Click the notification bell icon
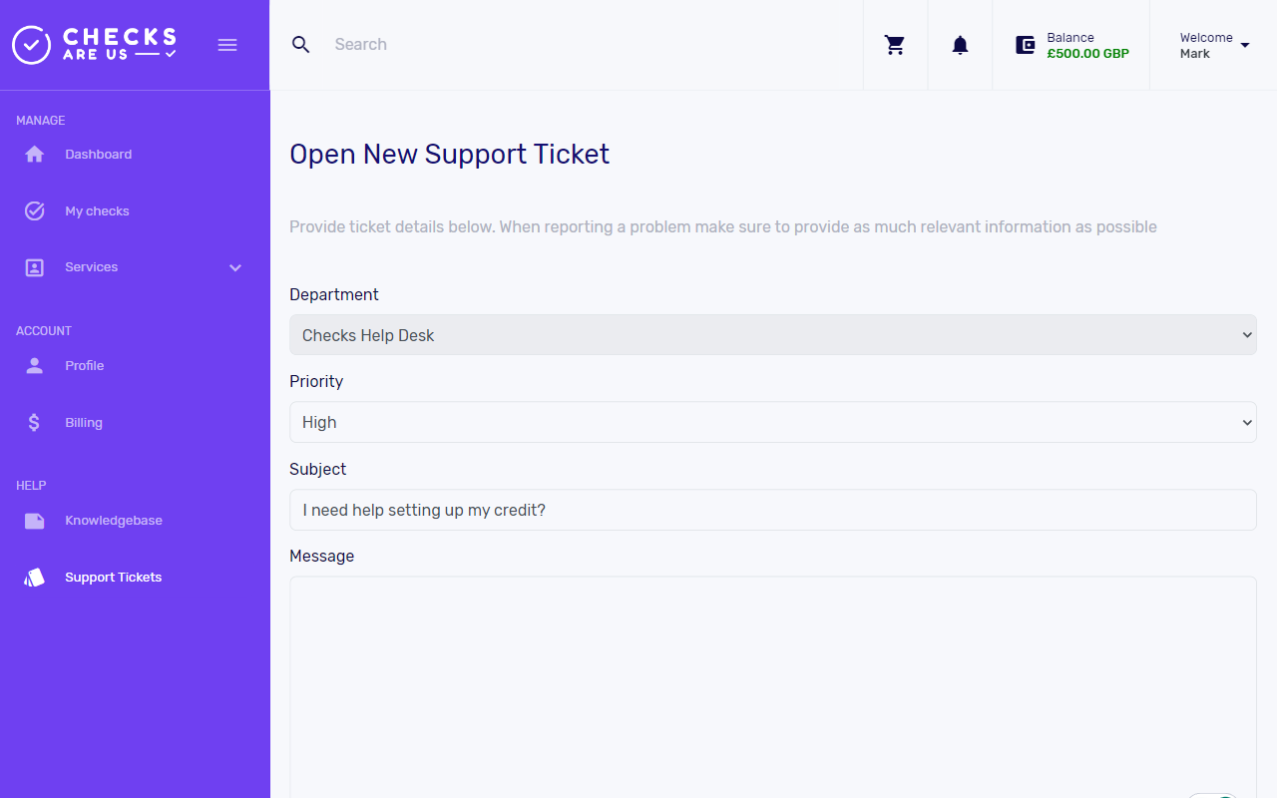Image resolution: width=1277 pixels, height=798 pixels. pos(960,45)
